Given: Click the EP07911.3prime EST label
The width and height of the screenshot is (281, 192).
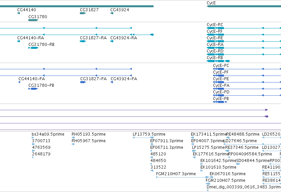Looking at the screenshot, I should click(x=167, y=141).
